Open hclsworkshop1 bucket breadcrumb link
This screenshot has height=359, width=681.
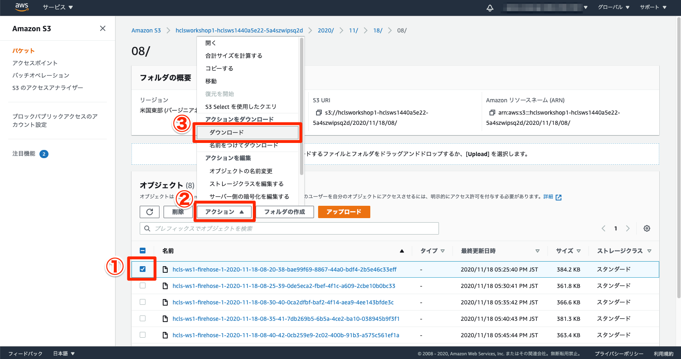[239, 30]
